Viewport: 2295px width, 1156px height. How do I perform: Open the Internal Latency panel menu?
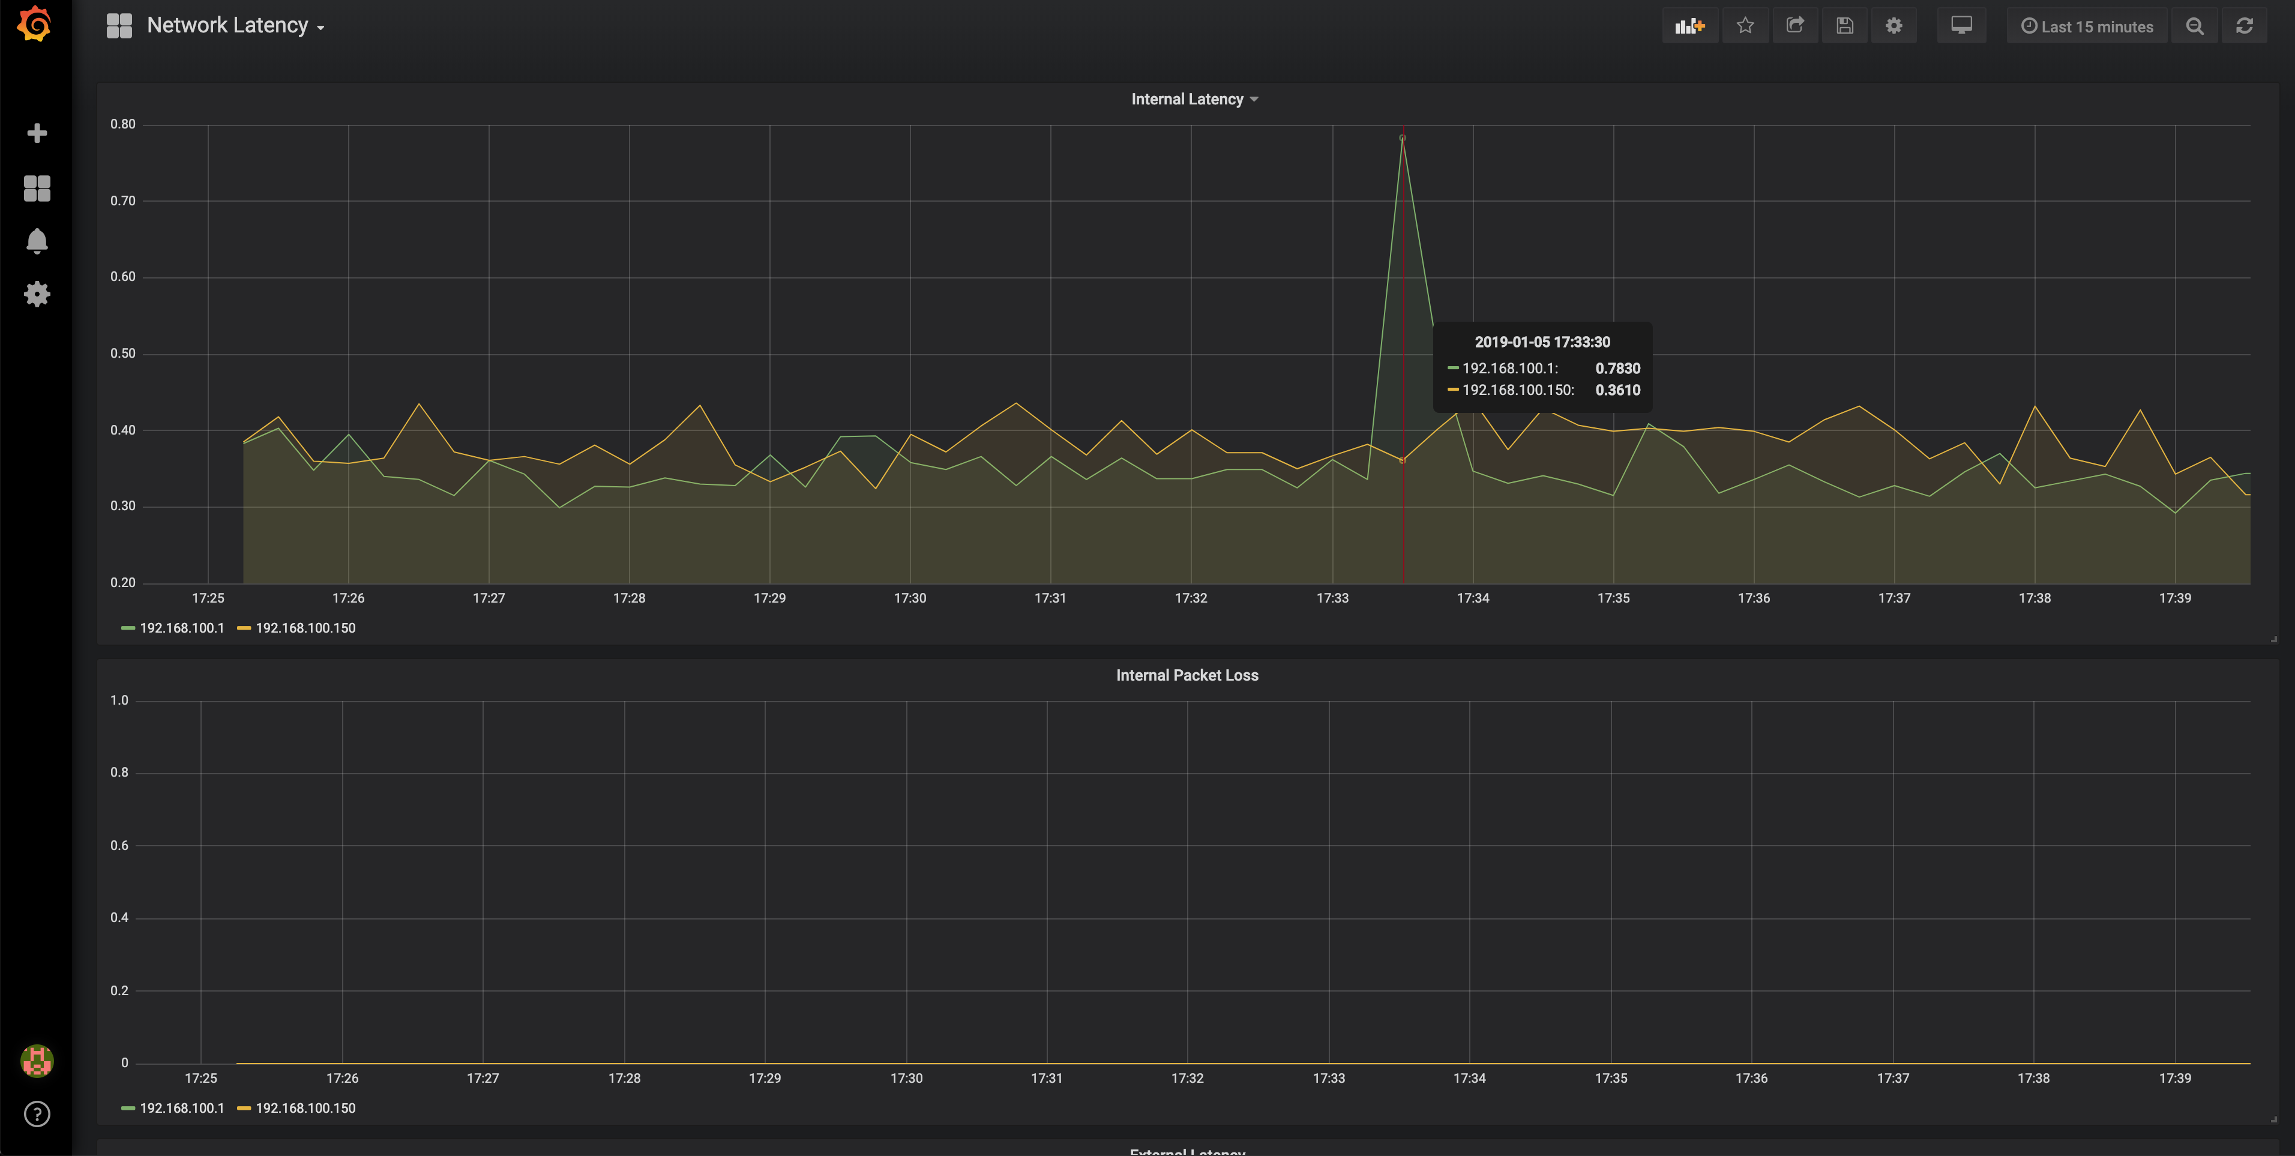tap(1195, 99)
